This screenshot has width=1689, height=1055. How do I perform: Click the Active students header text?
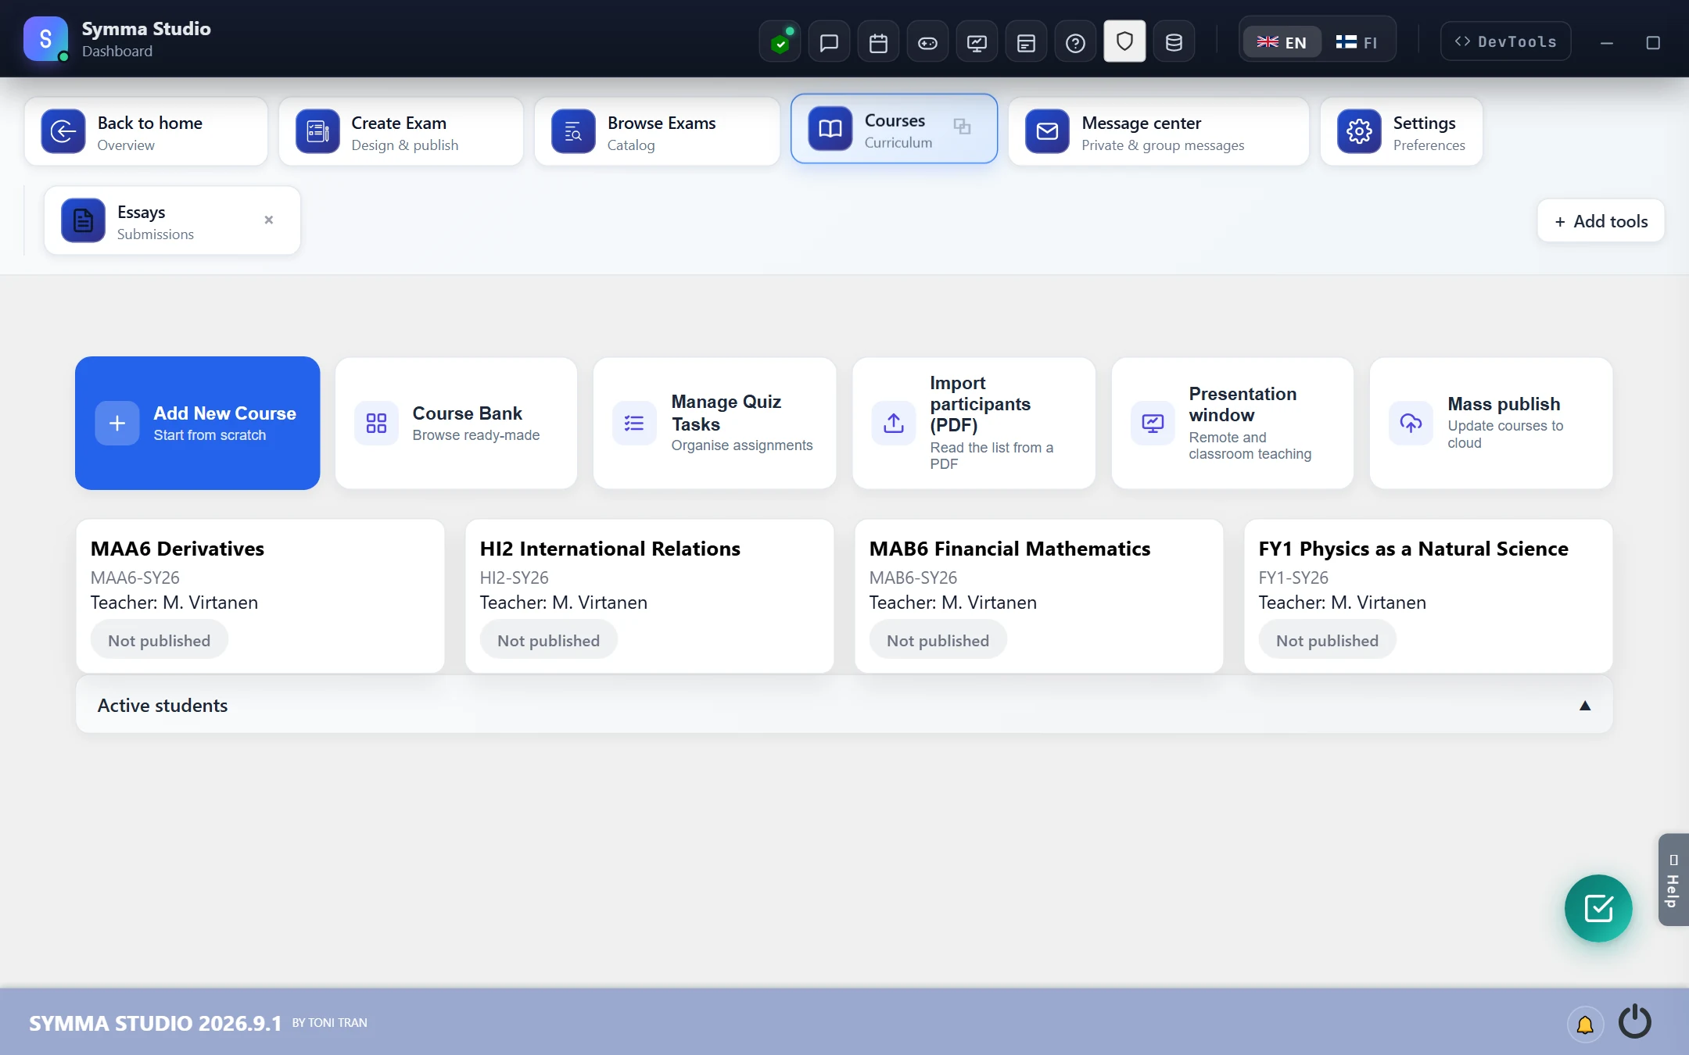[163, 706]
